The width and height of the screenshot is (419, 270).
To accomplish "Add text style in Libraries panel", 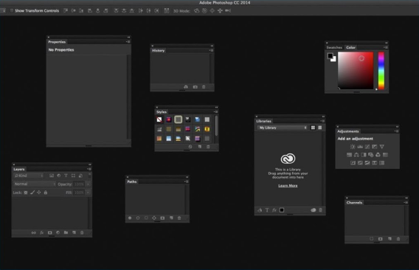I will pos(267,210).
